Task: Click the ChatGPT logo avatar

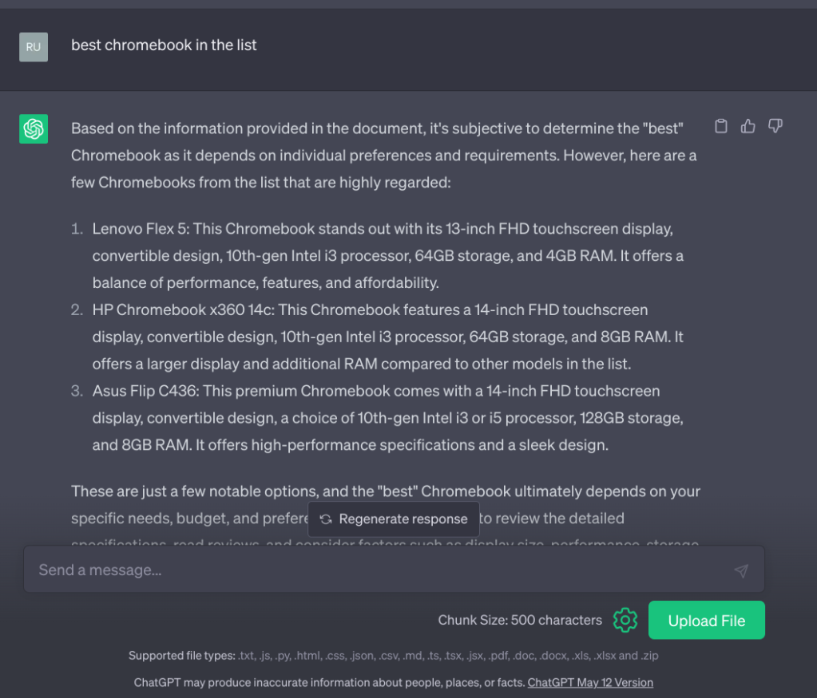Action: [34, 128]
